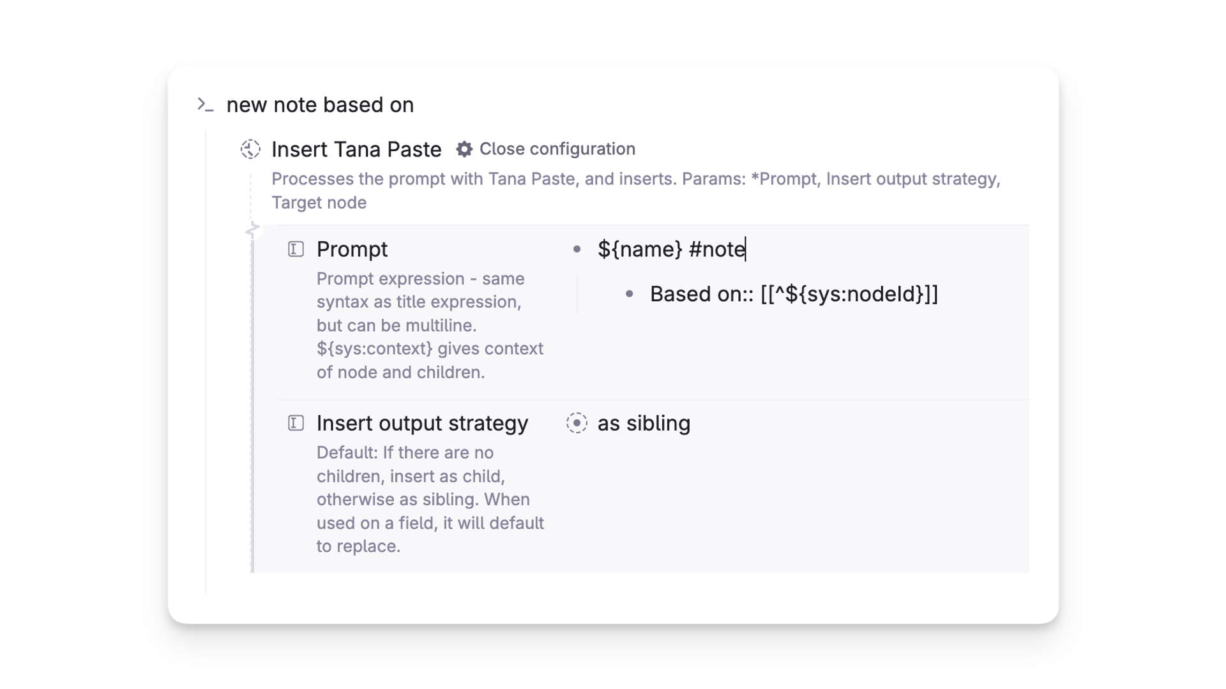The image size is (1226, 689).
Task: Select the 'as sibling' value
Action: [643, 423]
